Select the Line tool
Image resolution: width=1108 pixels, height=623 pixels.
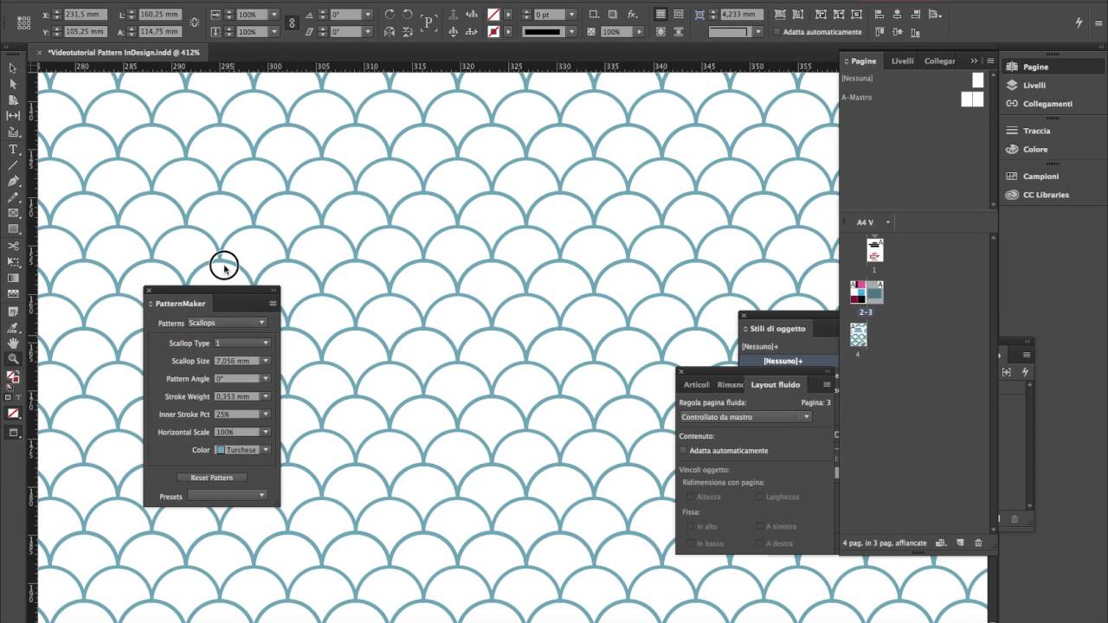[x=13, y=164]
